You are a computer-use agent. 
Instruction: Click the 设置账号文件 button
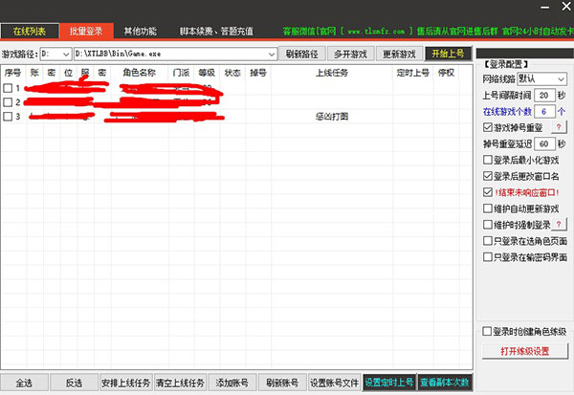[x=335, y=383]
